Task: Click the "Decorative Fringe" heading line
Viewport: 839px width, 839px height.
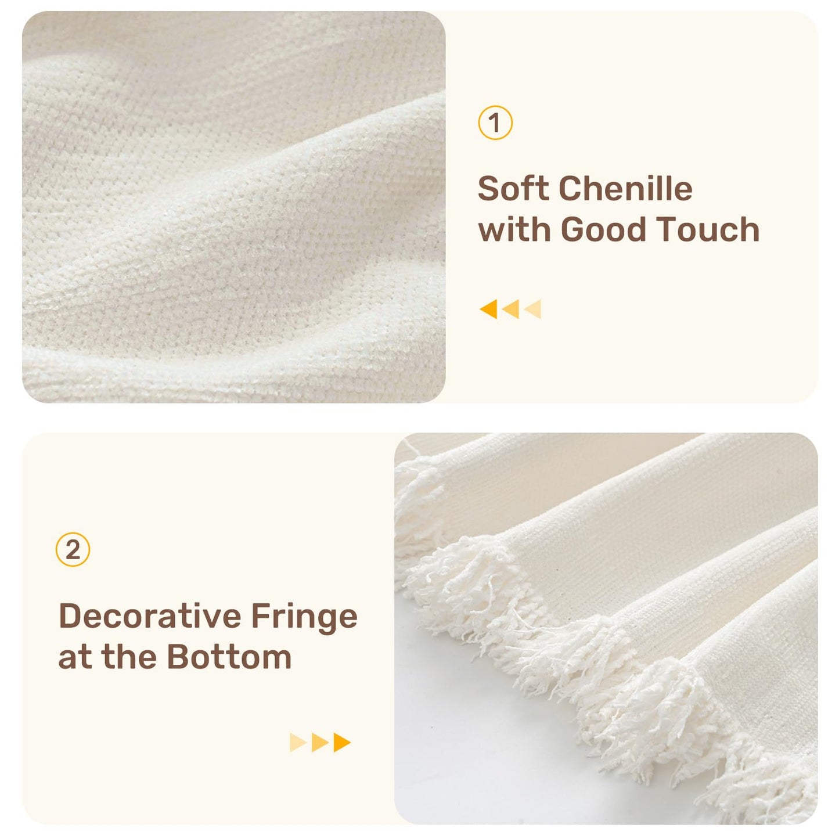Action: (x=208, y=618)
